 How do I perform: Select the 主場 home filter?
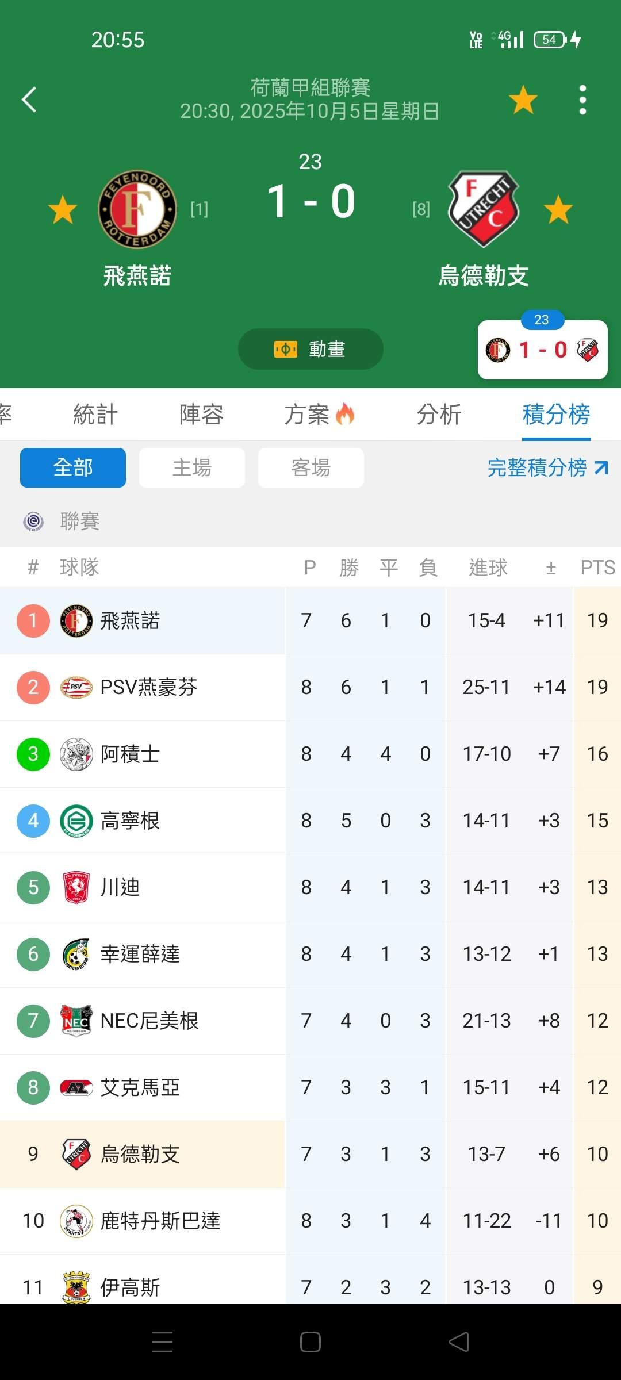(192, 467)
